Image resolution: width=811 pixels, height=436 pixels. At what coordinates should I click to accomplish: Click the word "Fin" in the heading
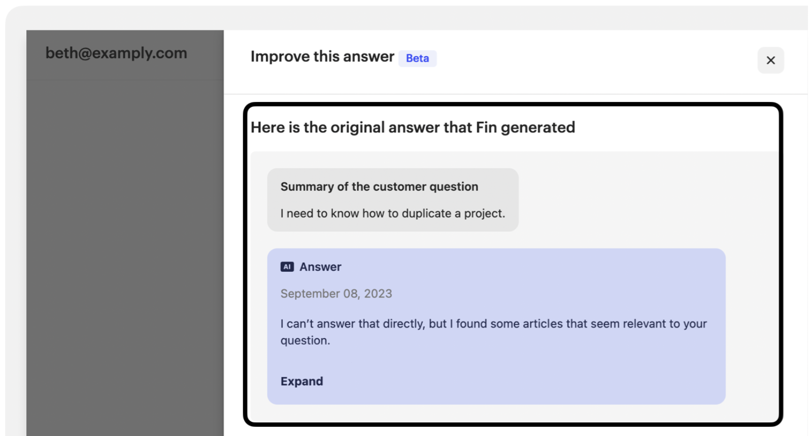point(486,127)
